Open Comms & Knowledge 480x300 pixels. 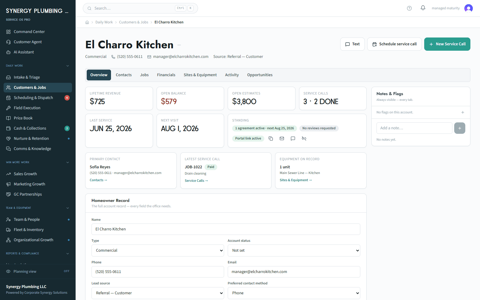click(x=38, y=148)
